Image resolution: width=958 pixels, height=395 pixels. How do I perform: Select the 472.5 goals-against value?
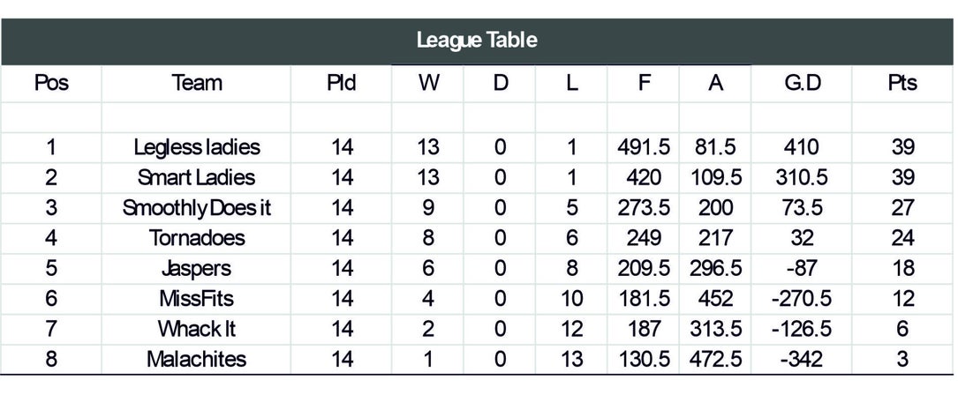715,359
